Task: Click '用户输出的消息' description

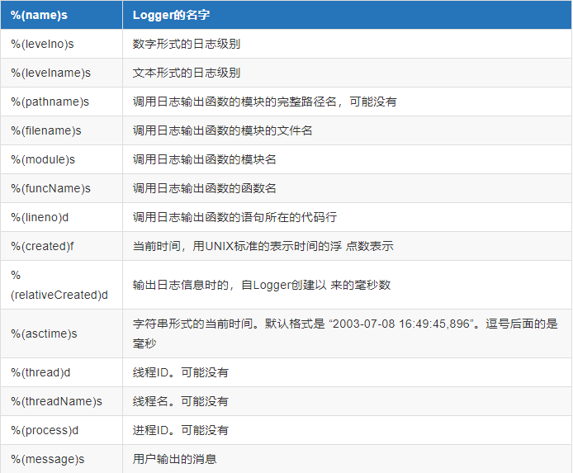Action: click(175, 459)
